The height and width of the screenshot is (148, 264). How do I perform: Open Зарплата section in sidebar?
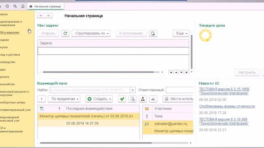coord(5,77)
